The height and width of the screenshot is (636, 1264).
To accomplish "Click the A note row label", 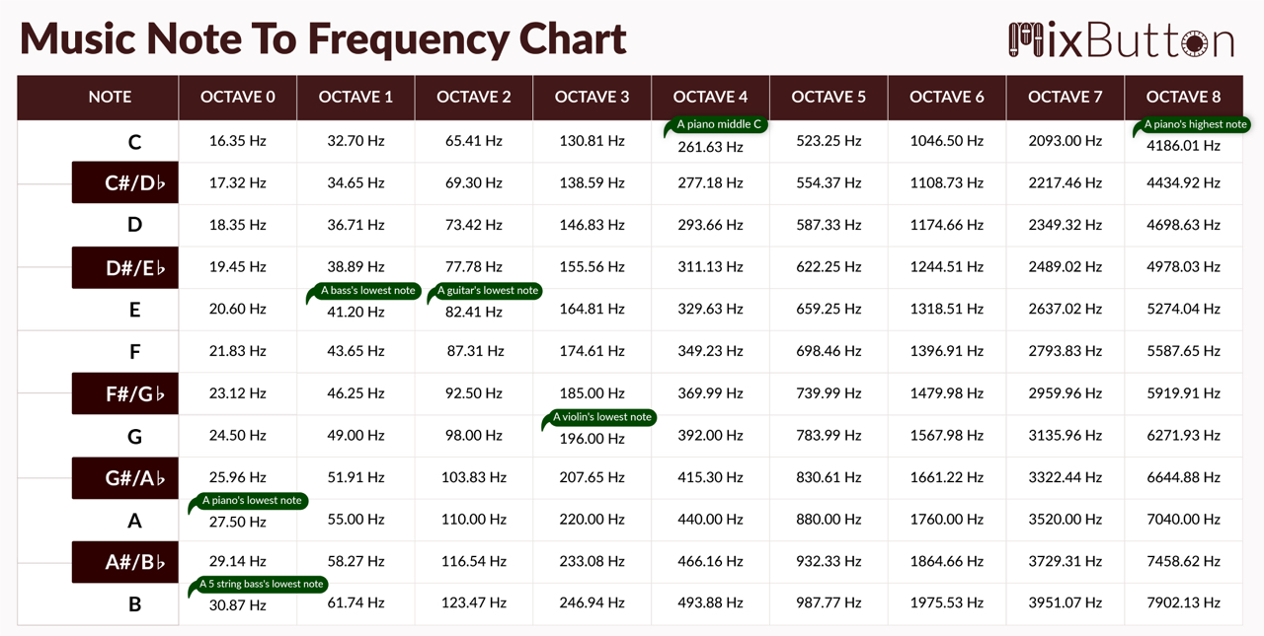I will tap(135, 520).
